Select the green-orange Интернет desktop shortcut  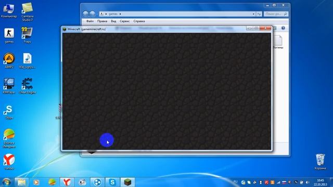click(9, 139)
